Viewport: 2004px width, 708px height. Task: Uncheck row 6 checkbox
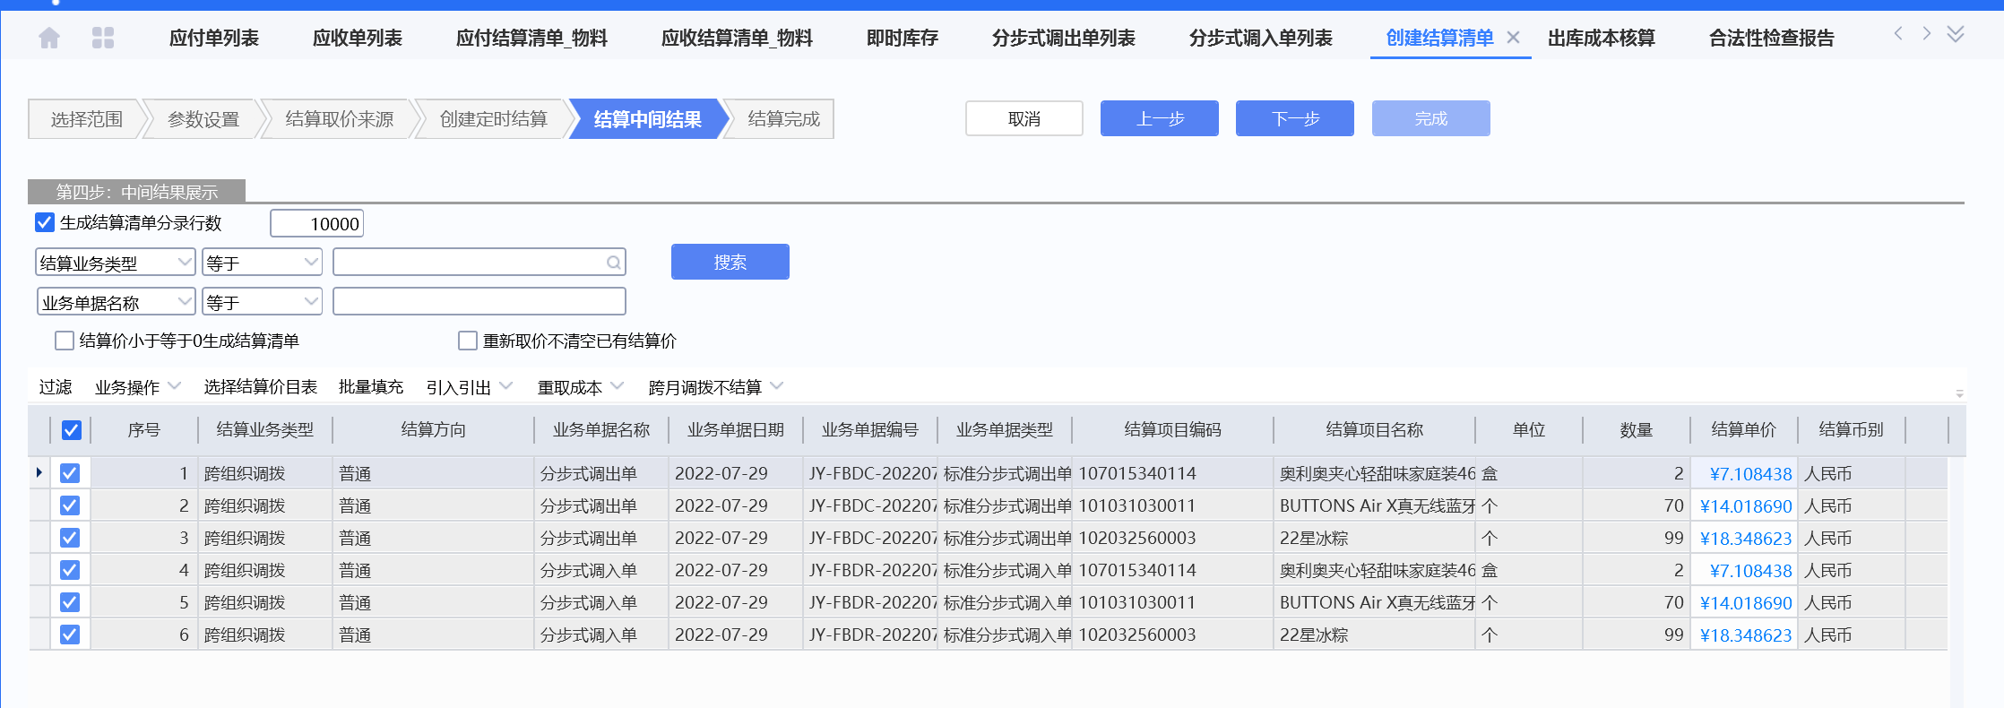click(70, 635)
